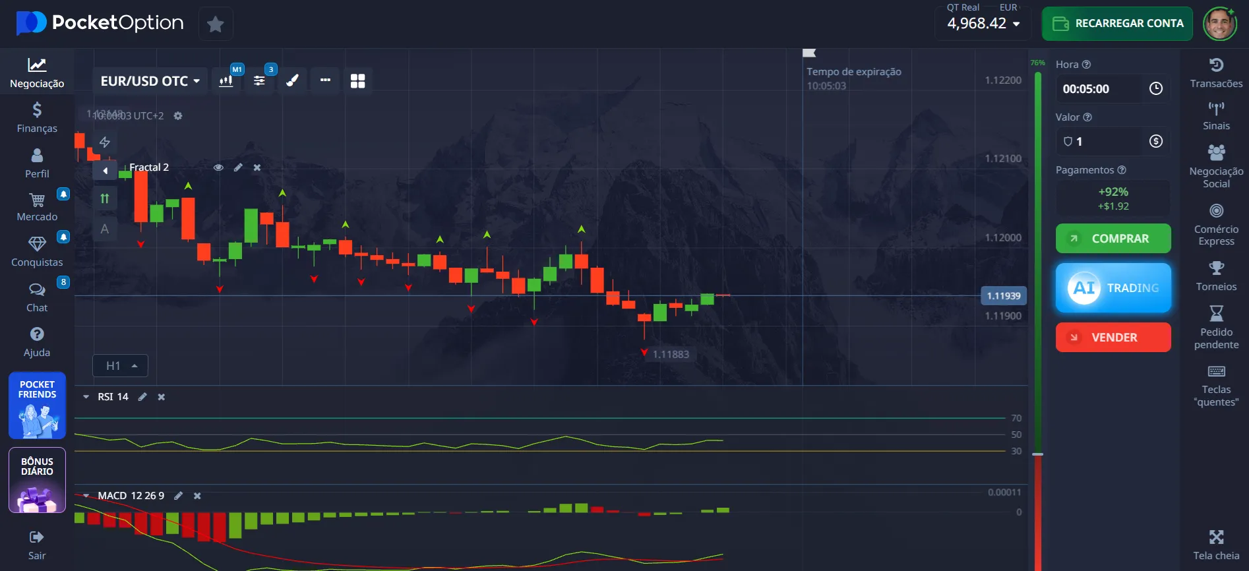Screen dimensions: 1249x571
Task: Open EUR/USD OTC asset dropdown
Action: click(150, 81)
